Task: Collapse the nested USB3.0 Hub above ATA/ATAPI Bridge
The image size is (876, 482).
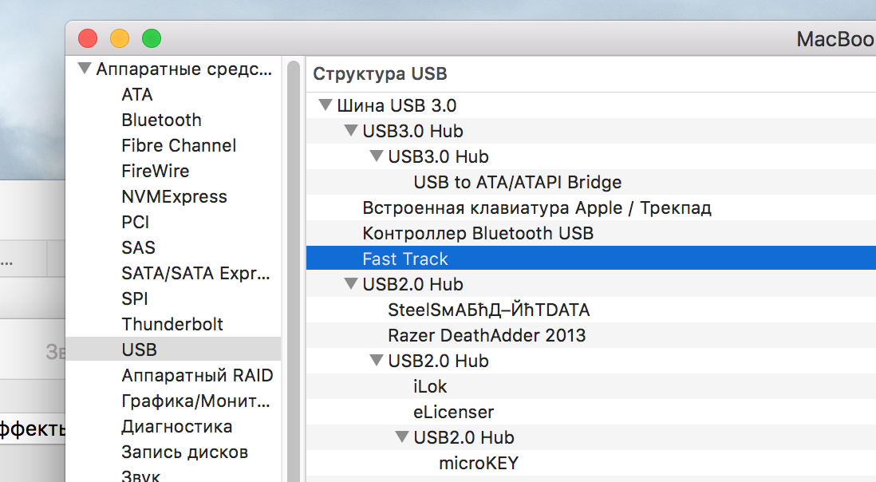Action: 377,156
